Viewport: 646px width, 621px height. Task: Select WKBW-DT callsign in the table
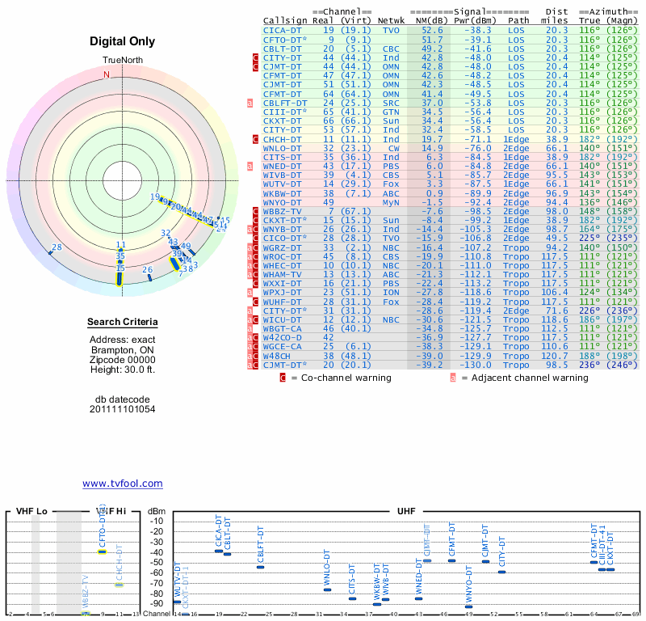pos(282,193)
